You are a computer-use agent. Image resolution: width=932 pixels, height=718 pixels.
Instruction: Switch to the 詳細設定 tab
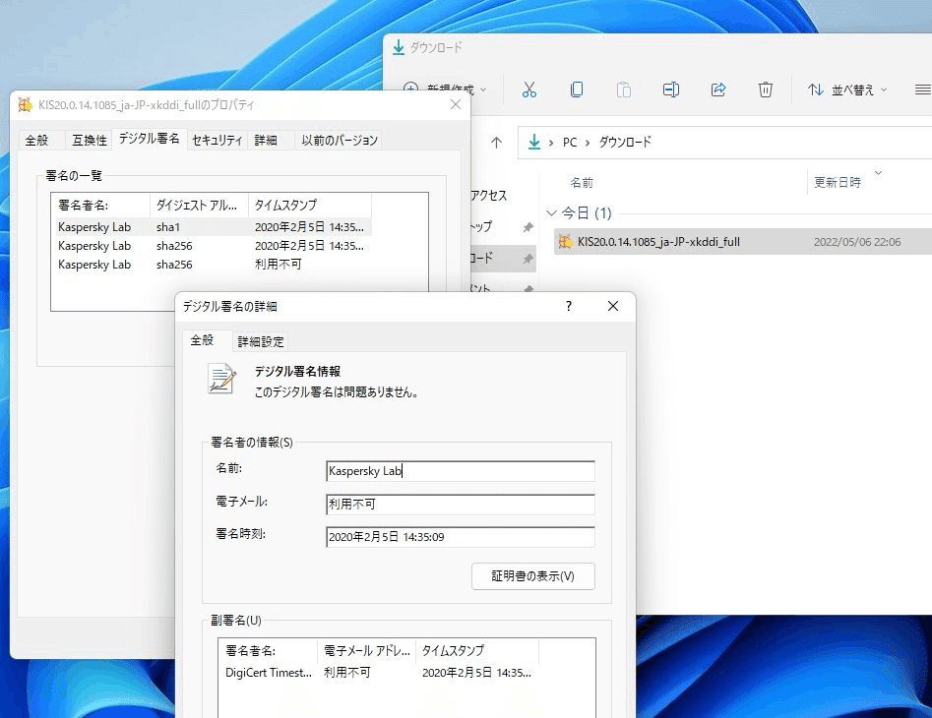(x=261, y=341)
